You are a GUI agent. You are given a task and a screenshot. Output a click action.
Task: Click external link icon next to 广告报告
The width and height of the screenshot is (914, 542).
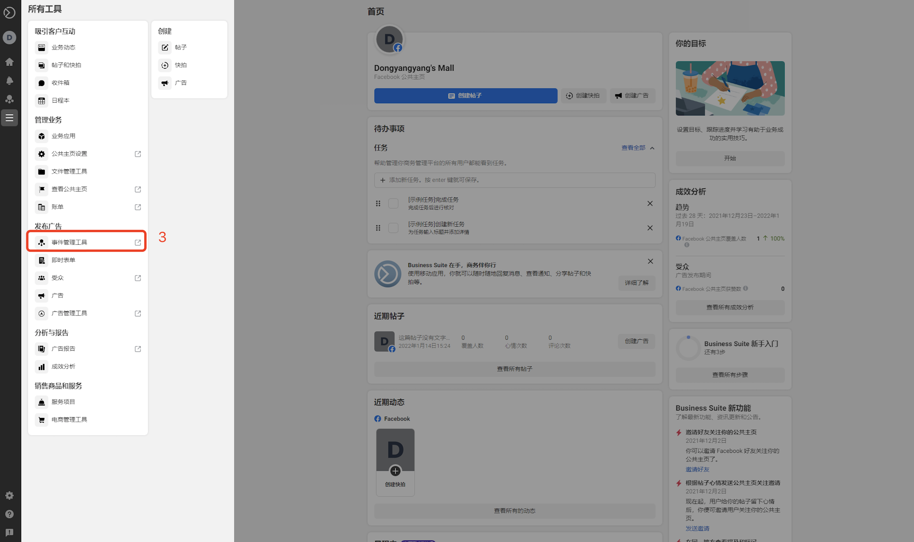(x=138, y=349)
